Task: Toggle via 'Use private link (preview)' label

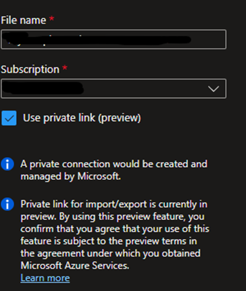Action: point(82,118)
